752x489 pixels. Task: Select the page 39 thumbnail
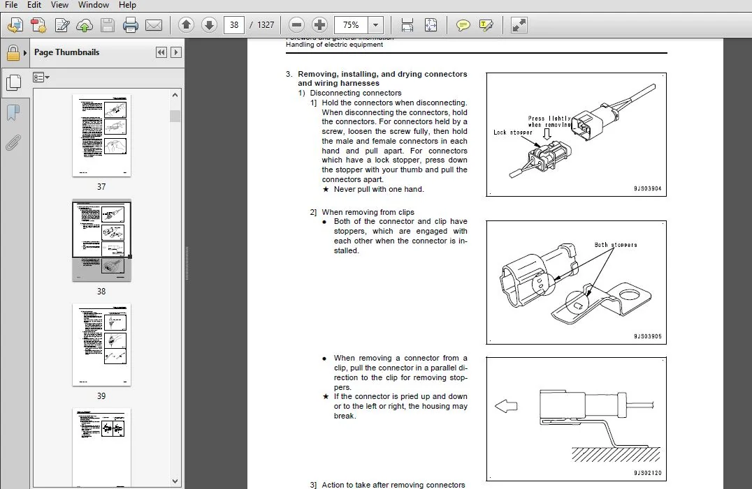101,345
